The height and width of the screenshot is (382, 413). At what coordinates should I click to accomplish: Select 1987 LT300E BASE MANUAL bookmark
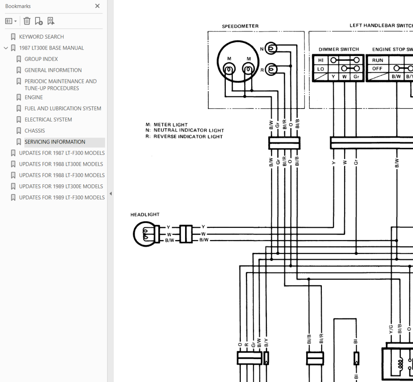51,48
